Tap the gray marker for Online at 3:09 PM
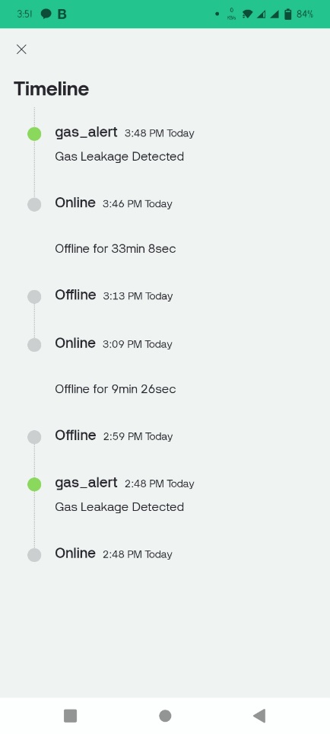Viewport: 330px width, 734px height. [34, 345]
